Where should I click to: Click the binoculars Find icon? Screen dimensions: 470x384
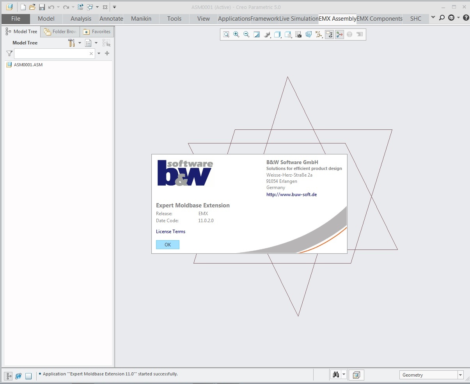tap(335, 375)
